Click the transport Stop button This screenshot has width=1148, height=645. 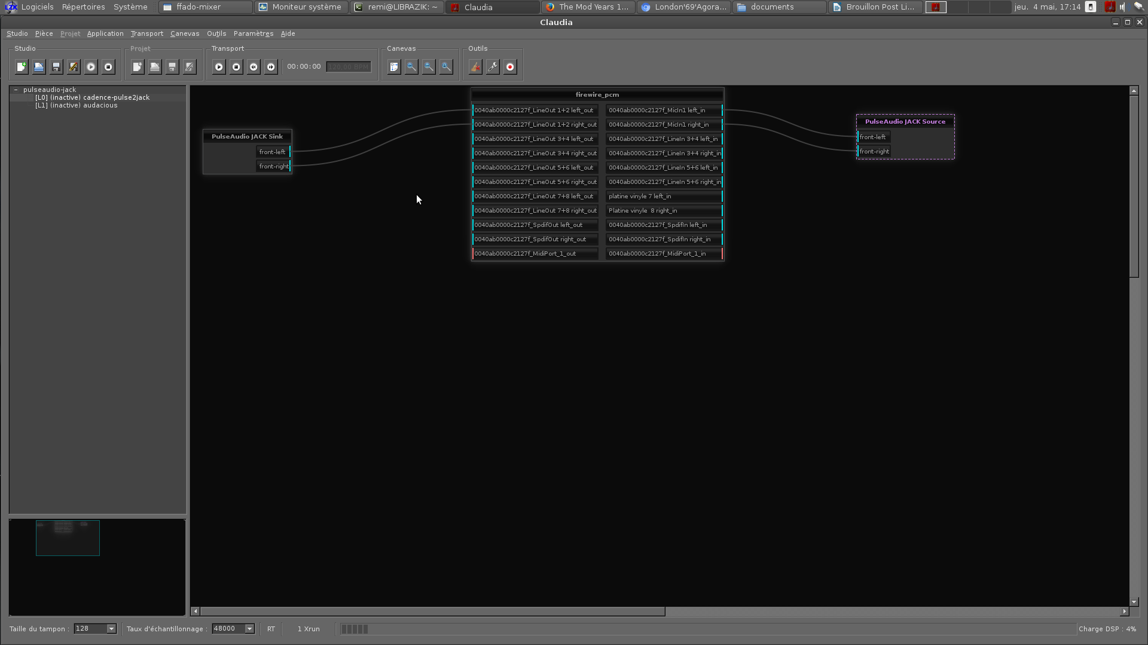[x=236, y=67]
